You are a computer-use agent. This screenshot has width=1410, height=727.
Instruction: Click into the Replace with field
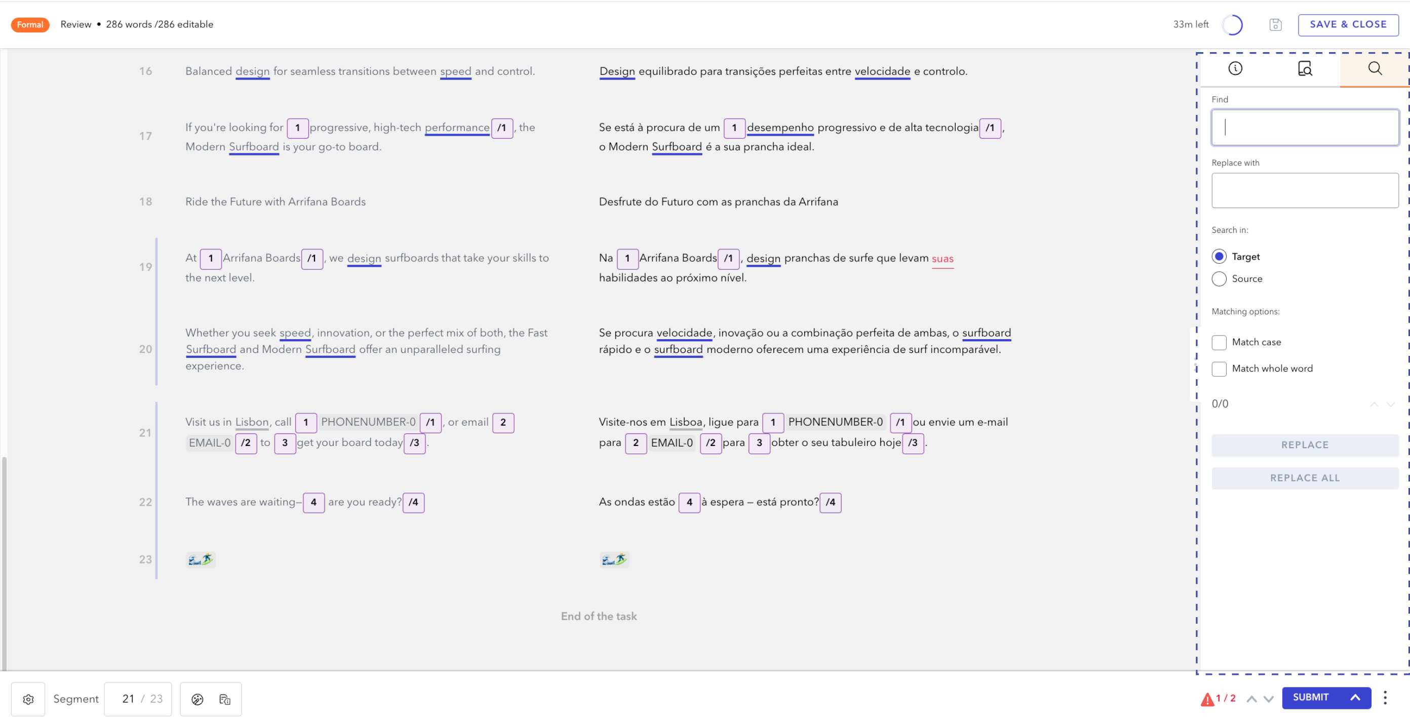(1304, 190)
